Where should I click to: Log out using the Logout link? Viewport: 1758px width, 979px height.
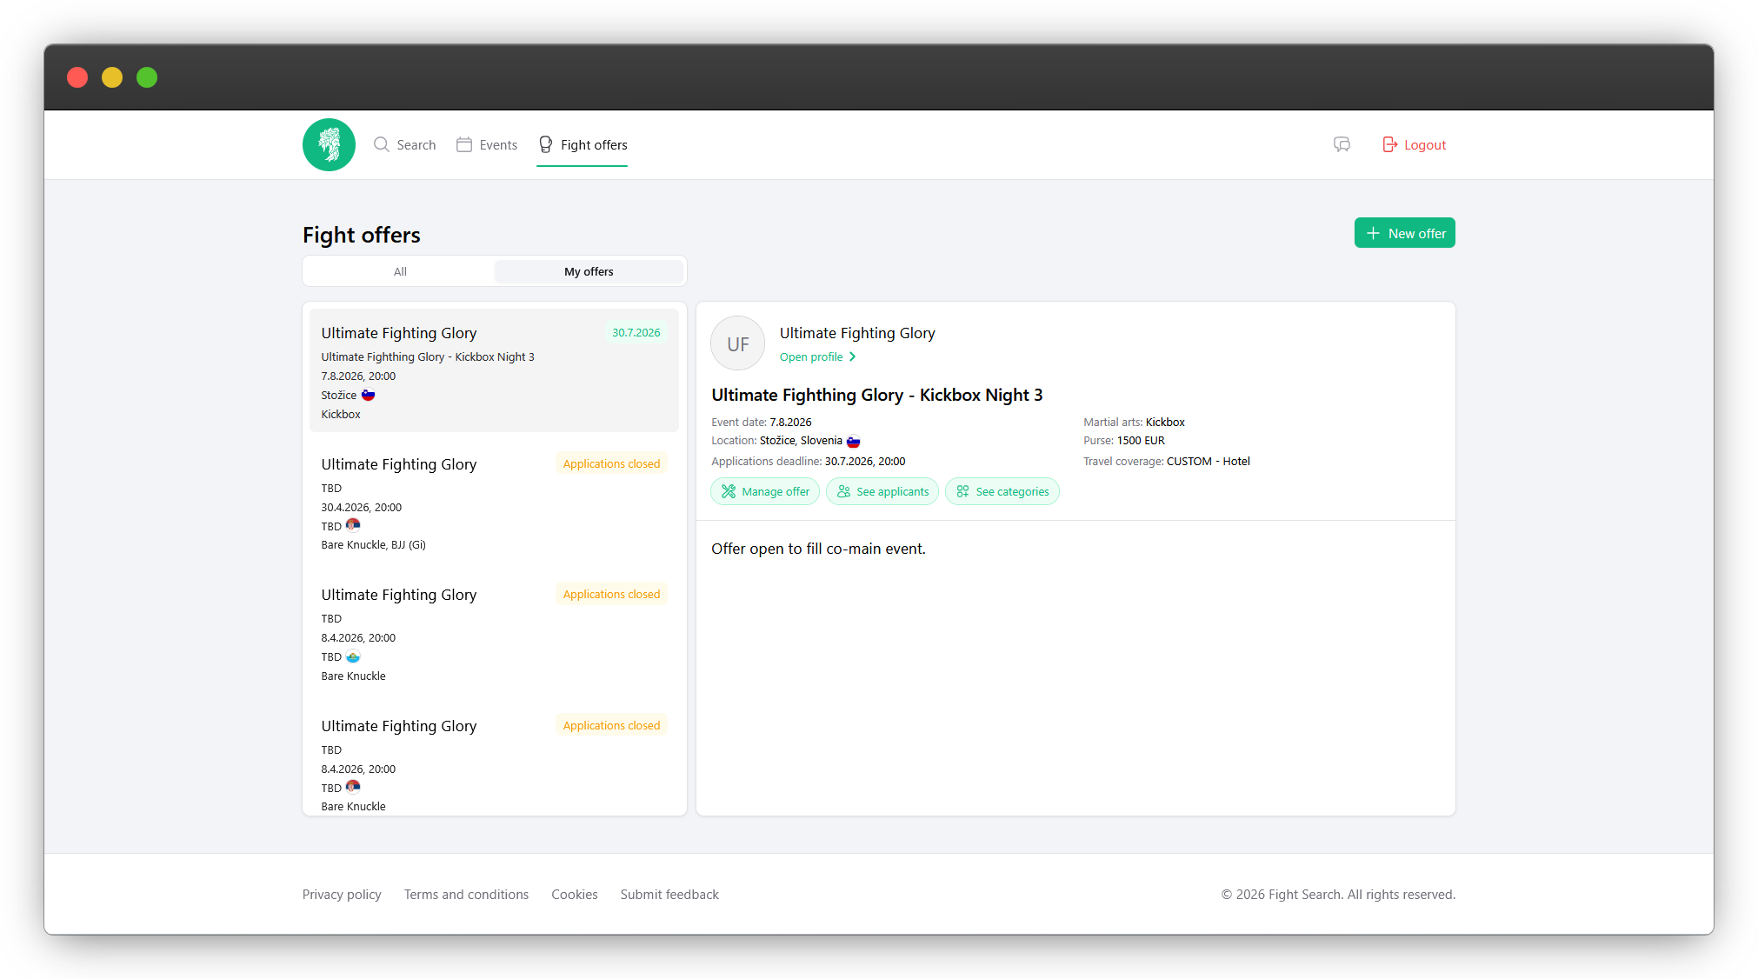tap(1414, 144)
